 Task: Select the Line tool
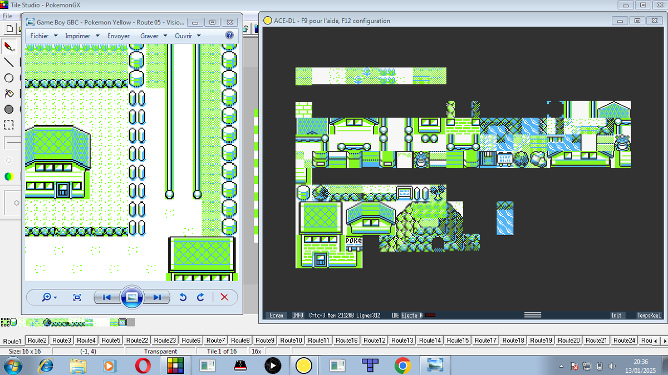[8, 62]
